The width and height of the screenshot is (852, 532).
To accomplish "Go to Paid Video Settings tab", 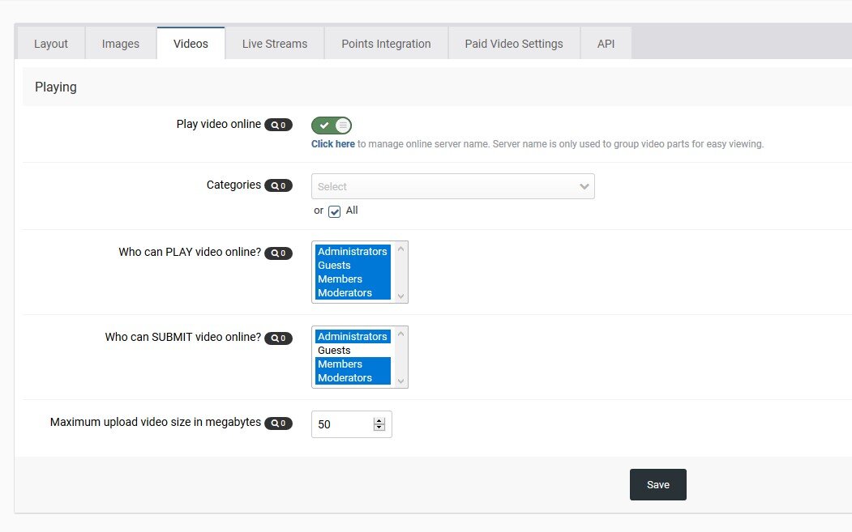I will tap(514, 44).
